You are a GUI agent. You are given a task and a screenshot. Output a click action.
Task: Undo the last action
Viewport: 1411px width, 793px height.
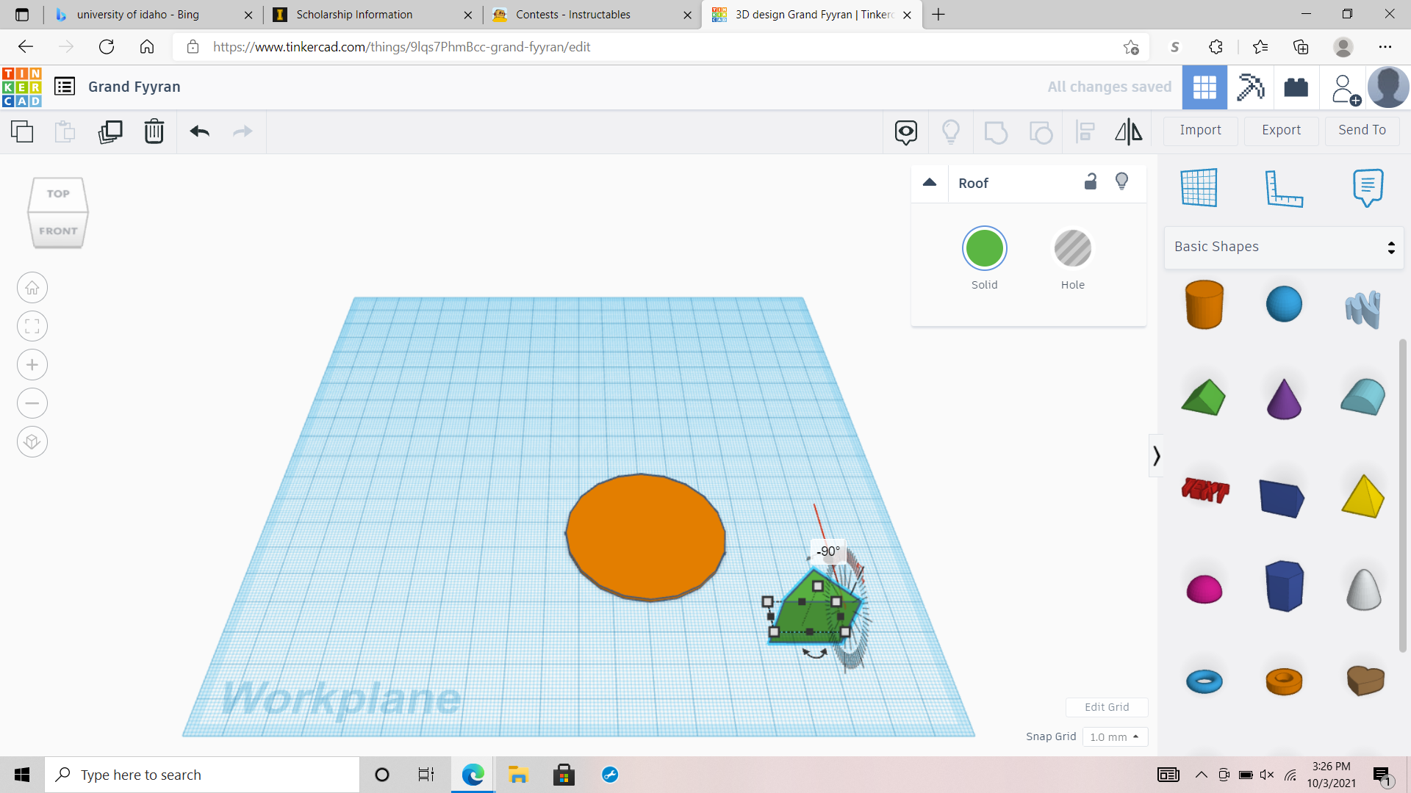pos(199,131)
